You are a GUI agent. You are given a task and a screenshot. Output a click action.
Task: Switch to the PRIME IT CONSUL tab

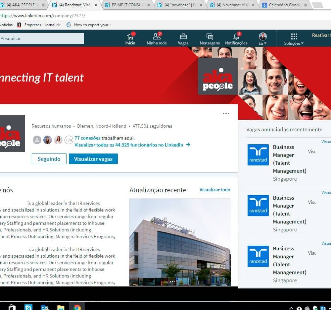click(x=128, y=5)
